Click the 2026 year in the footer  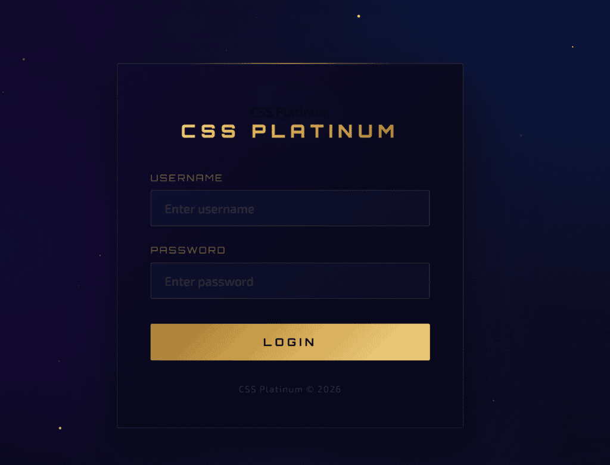point(329,389)
